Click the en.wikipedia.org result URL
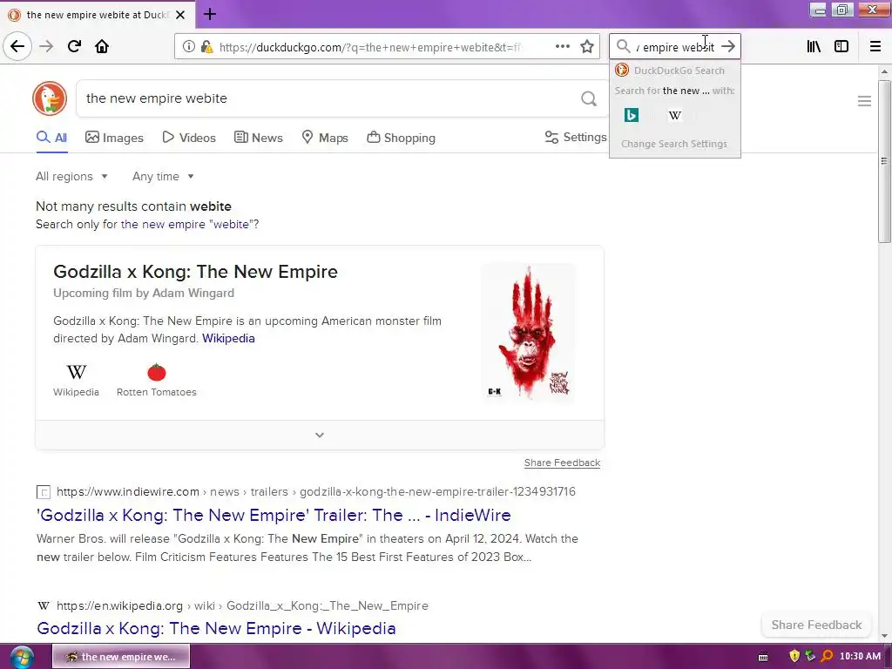The image size is (892, 669). pyautogui.click(x=242, y=606)
